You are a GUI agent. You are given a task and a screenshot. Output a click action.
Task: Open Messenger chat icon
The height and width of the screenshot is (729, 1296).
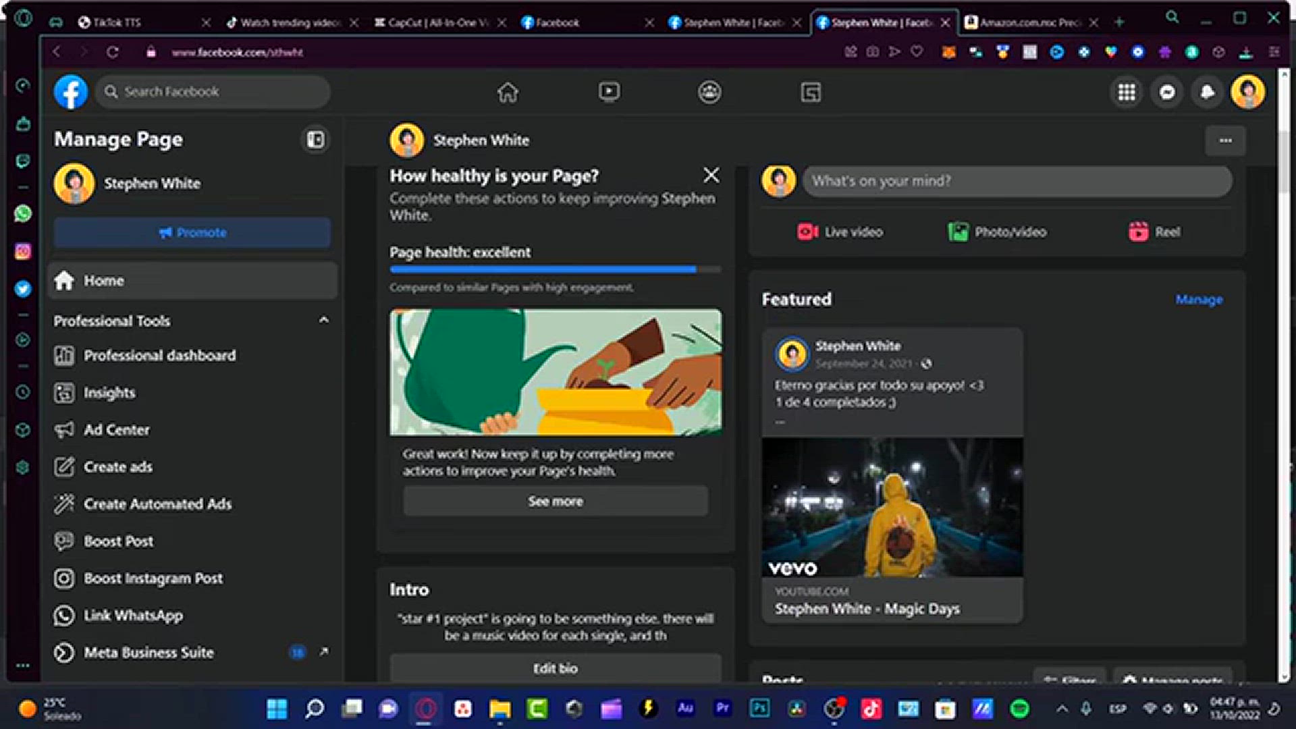[1167, 92]
